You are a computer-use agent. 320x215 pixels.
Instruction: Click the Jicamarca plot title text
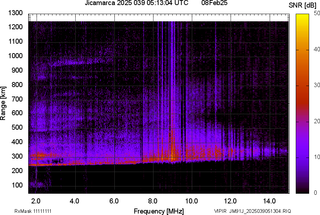click(x=136, y=3)
